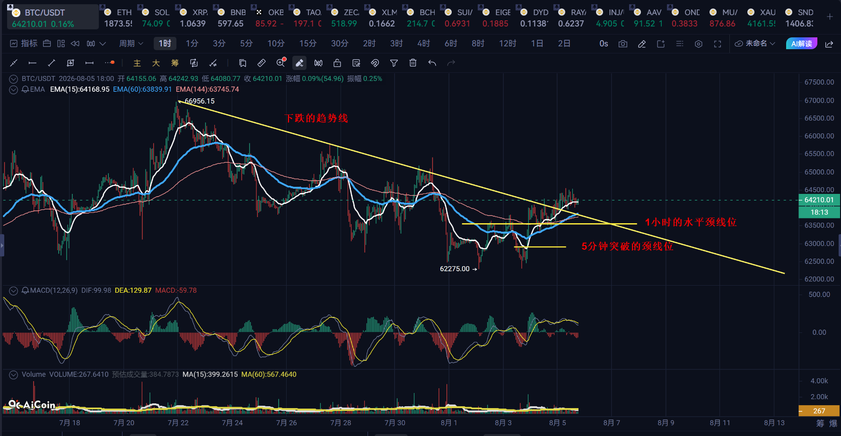Open the 周期 period dropdown
The width and height of the screenshot is (841, 436).
click(x=131, y=44)
